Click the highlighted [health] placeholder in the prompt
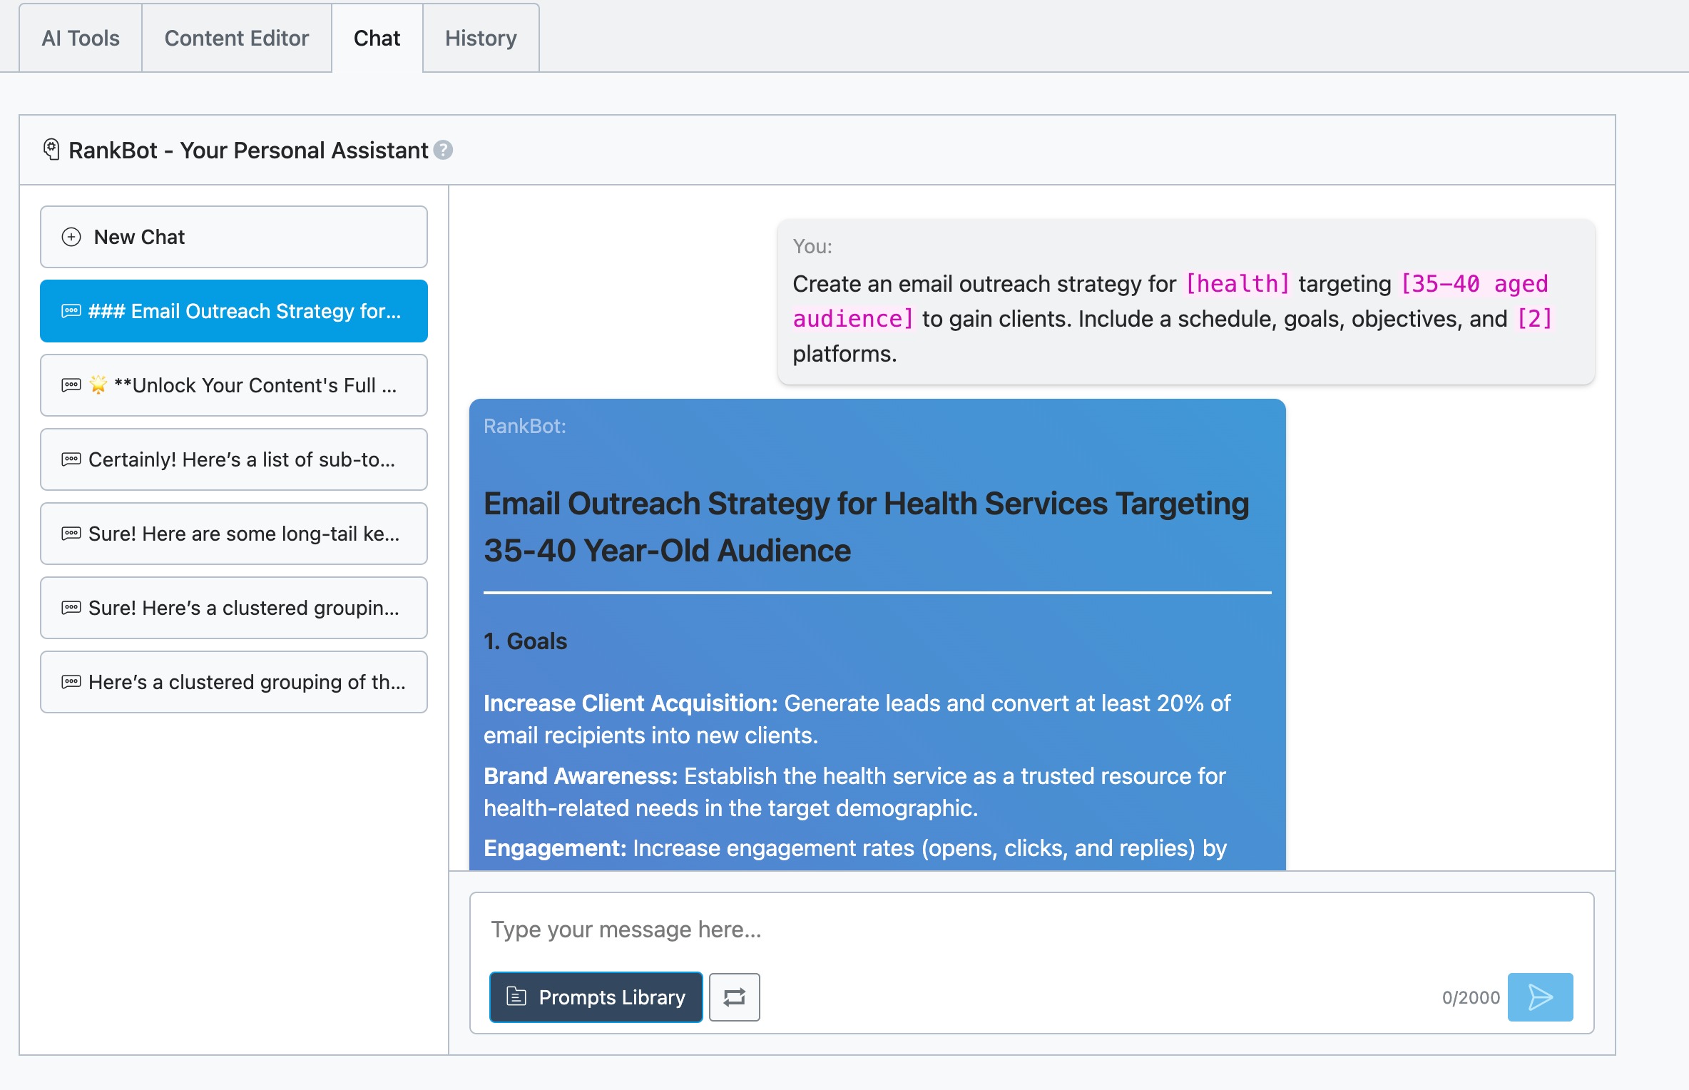Viewport: 1689px width, 1090px height. pyautogui.click(x=1239, y=283)
